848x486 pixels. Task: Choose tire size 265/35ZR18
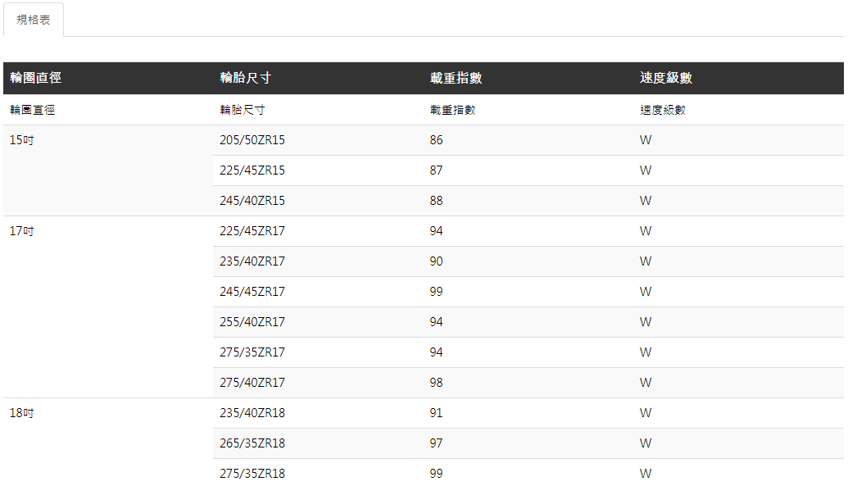tap(252, 443)
